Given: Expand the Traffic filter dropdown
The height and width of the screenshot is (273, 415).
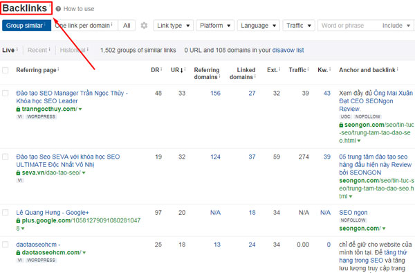Looking at the screenshot, I should point(299,26).
